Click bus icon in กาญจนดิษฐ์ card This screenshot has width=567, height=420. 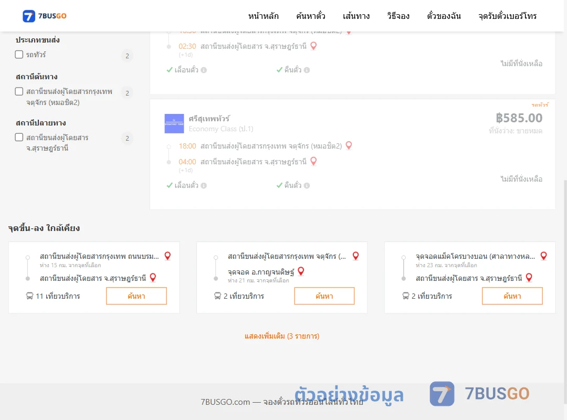point(217,296)
